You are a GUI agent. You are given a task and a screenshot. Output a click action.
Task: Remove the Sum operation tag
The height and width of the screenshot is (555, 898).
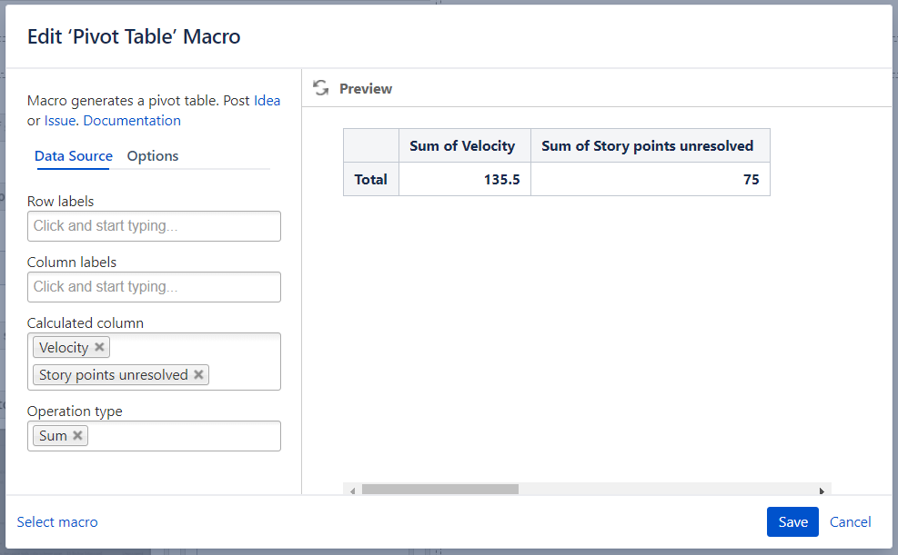78,435
